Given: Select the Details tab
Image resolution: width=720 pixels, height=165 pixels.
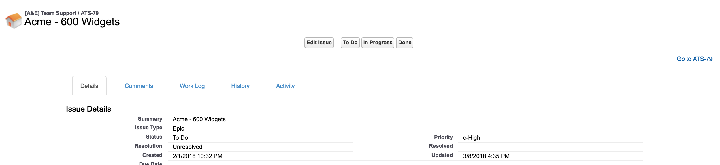Looking at the screenshot, I should (x=89, y=86).
